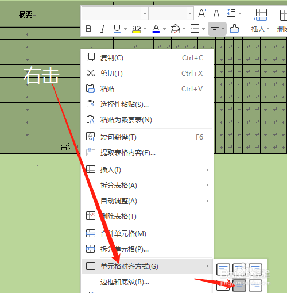
Task: Open the font size combo box
Action: coord(171,13)
